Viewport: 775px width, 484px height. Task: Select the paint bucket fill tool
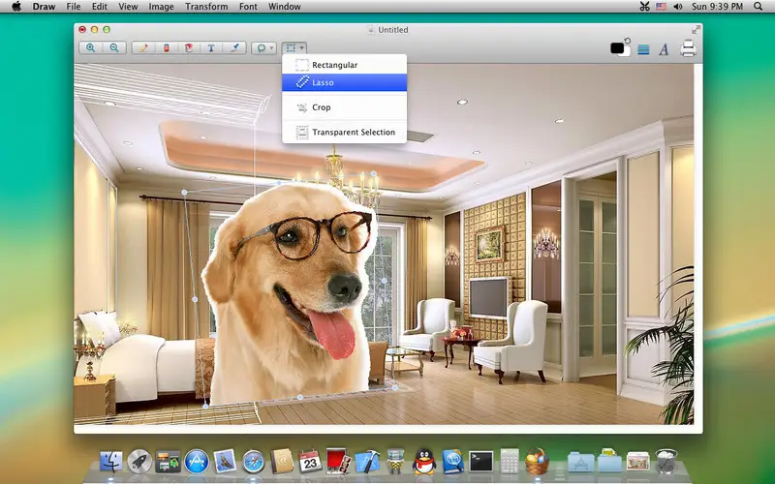coord(189,47)
